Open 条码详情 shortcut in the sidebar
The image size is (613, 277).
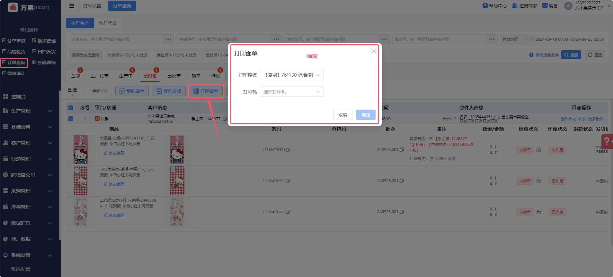[44, 63]
